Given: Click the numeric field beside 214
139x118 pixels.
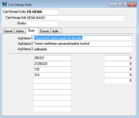Looking at the screenshot, I should point(118,75).
